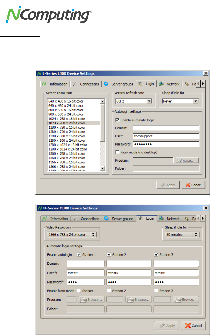Click tab scroll right arrow in M300 window
Screen dimensions: 210x335
[x=203, y=218]
